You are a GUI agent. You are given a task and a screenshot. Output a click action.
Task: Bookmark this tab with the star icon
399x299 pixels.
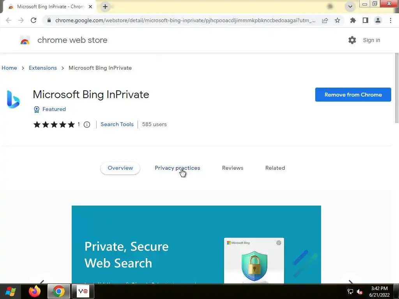(x=337, y=20)
